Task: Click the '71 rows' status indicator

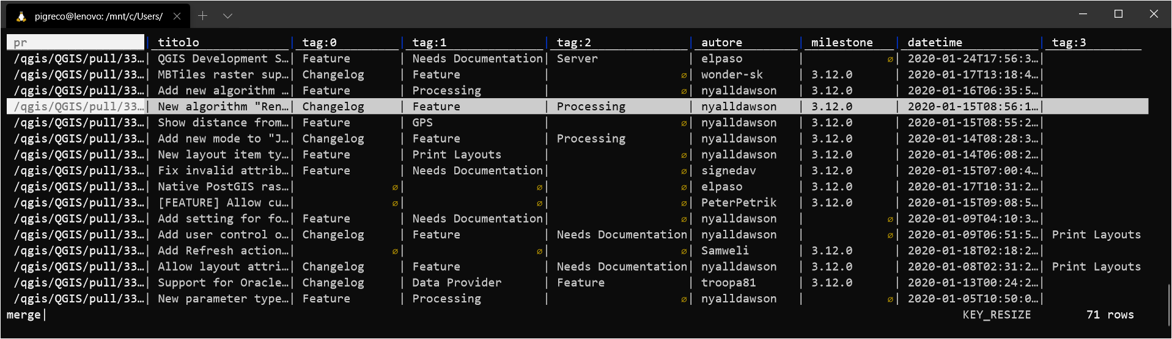Action: 1109,315
